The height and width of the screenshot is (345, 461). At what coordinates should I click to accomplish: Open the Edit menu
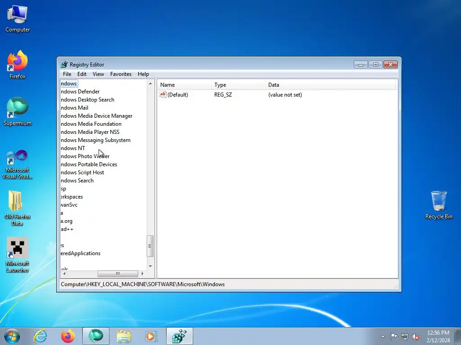(82, 74)
